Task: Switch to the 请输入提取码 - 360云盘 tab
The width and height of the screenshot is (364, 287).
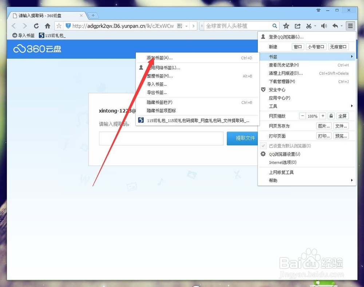Action: (44, 15)
